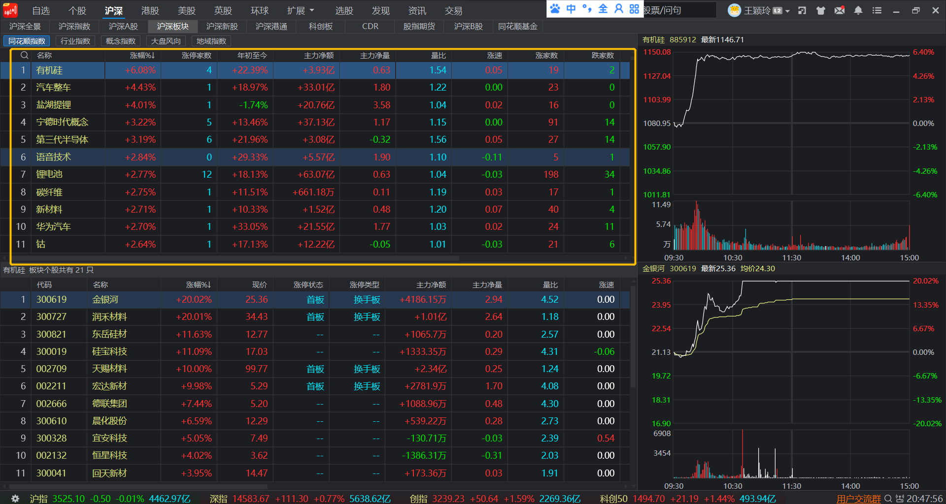Open the IME toolbox grid icon
Image resolution: width=946 pixels, height=504 pixels.
coord(634,9)
